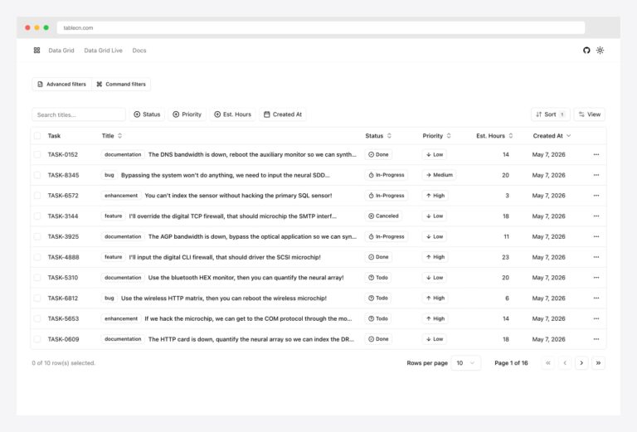Open row actions menu for TASK-5310
Viewport: 637px width, 432px height.
tap(596, 277)
